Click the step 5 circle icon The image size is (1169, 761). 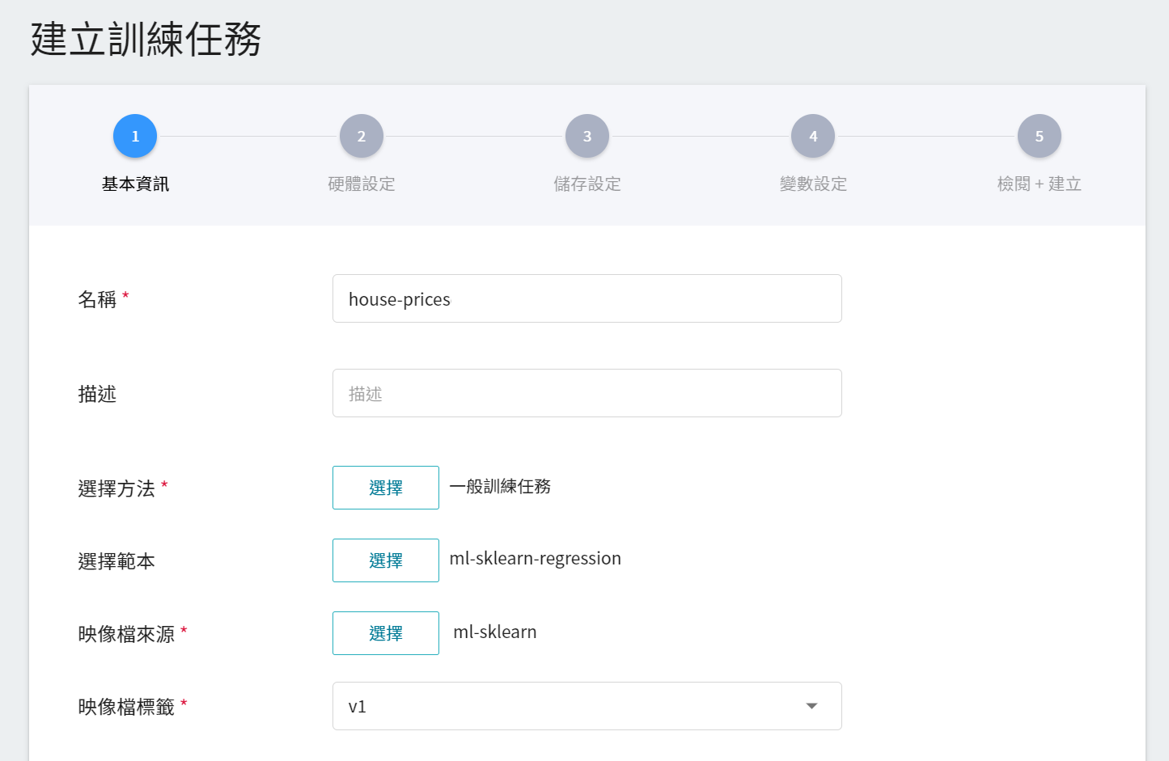1039,136
